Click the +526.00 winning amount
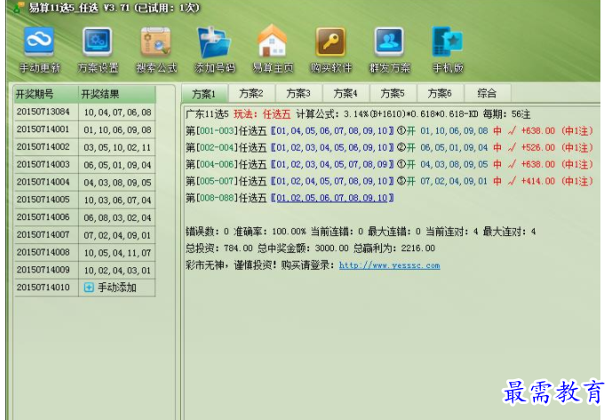The width and height of the screenshot is (612, 420). [538, 147]
